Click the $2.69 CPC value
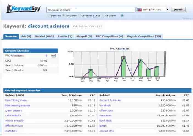This screenshot has height=136, width=193. point(92,126)
